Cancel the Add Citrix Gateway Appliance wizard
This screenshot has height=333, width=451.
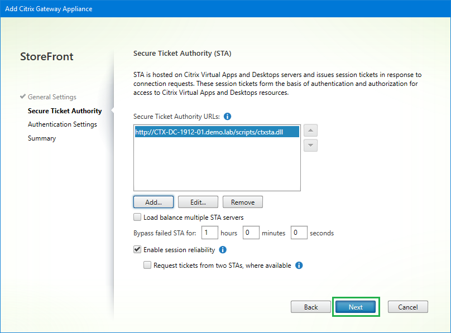[407, 307]
